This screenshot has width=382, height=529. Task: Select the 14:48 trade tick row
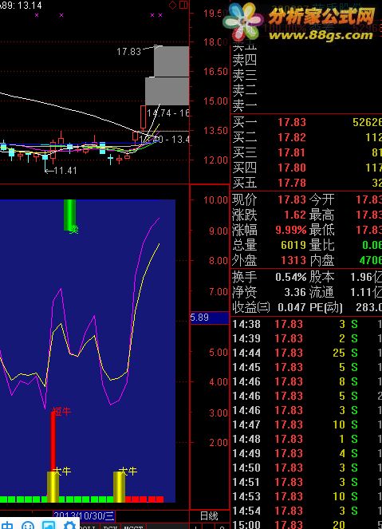306,439
